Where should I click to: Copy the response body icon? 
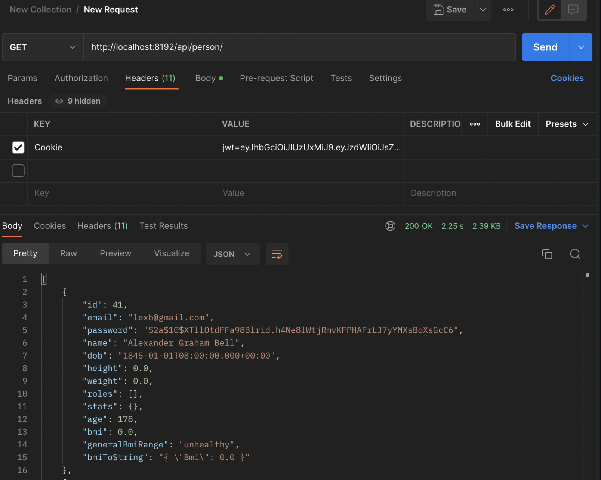coord(547,254)
